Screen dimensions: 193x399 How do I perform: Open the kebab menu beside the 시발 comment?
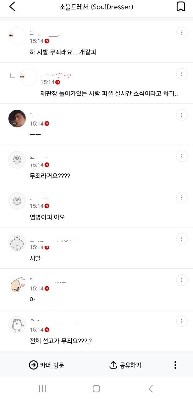182,239
